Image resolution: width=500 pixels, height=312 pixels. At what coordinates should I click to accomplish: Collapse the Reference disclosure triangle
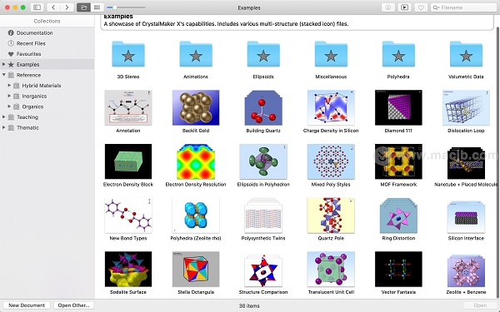point(4,75)
